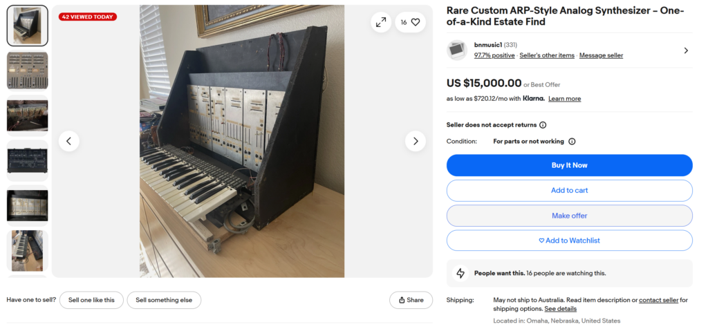Message the seller
This screenshot has width=708, height=331.
(601, 55)
